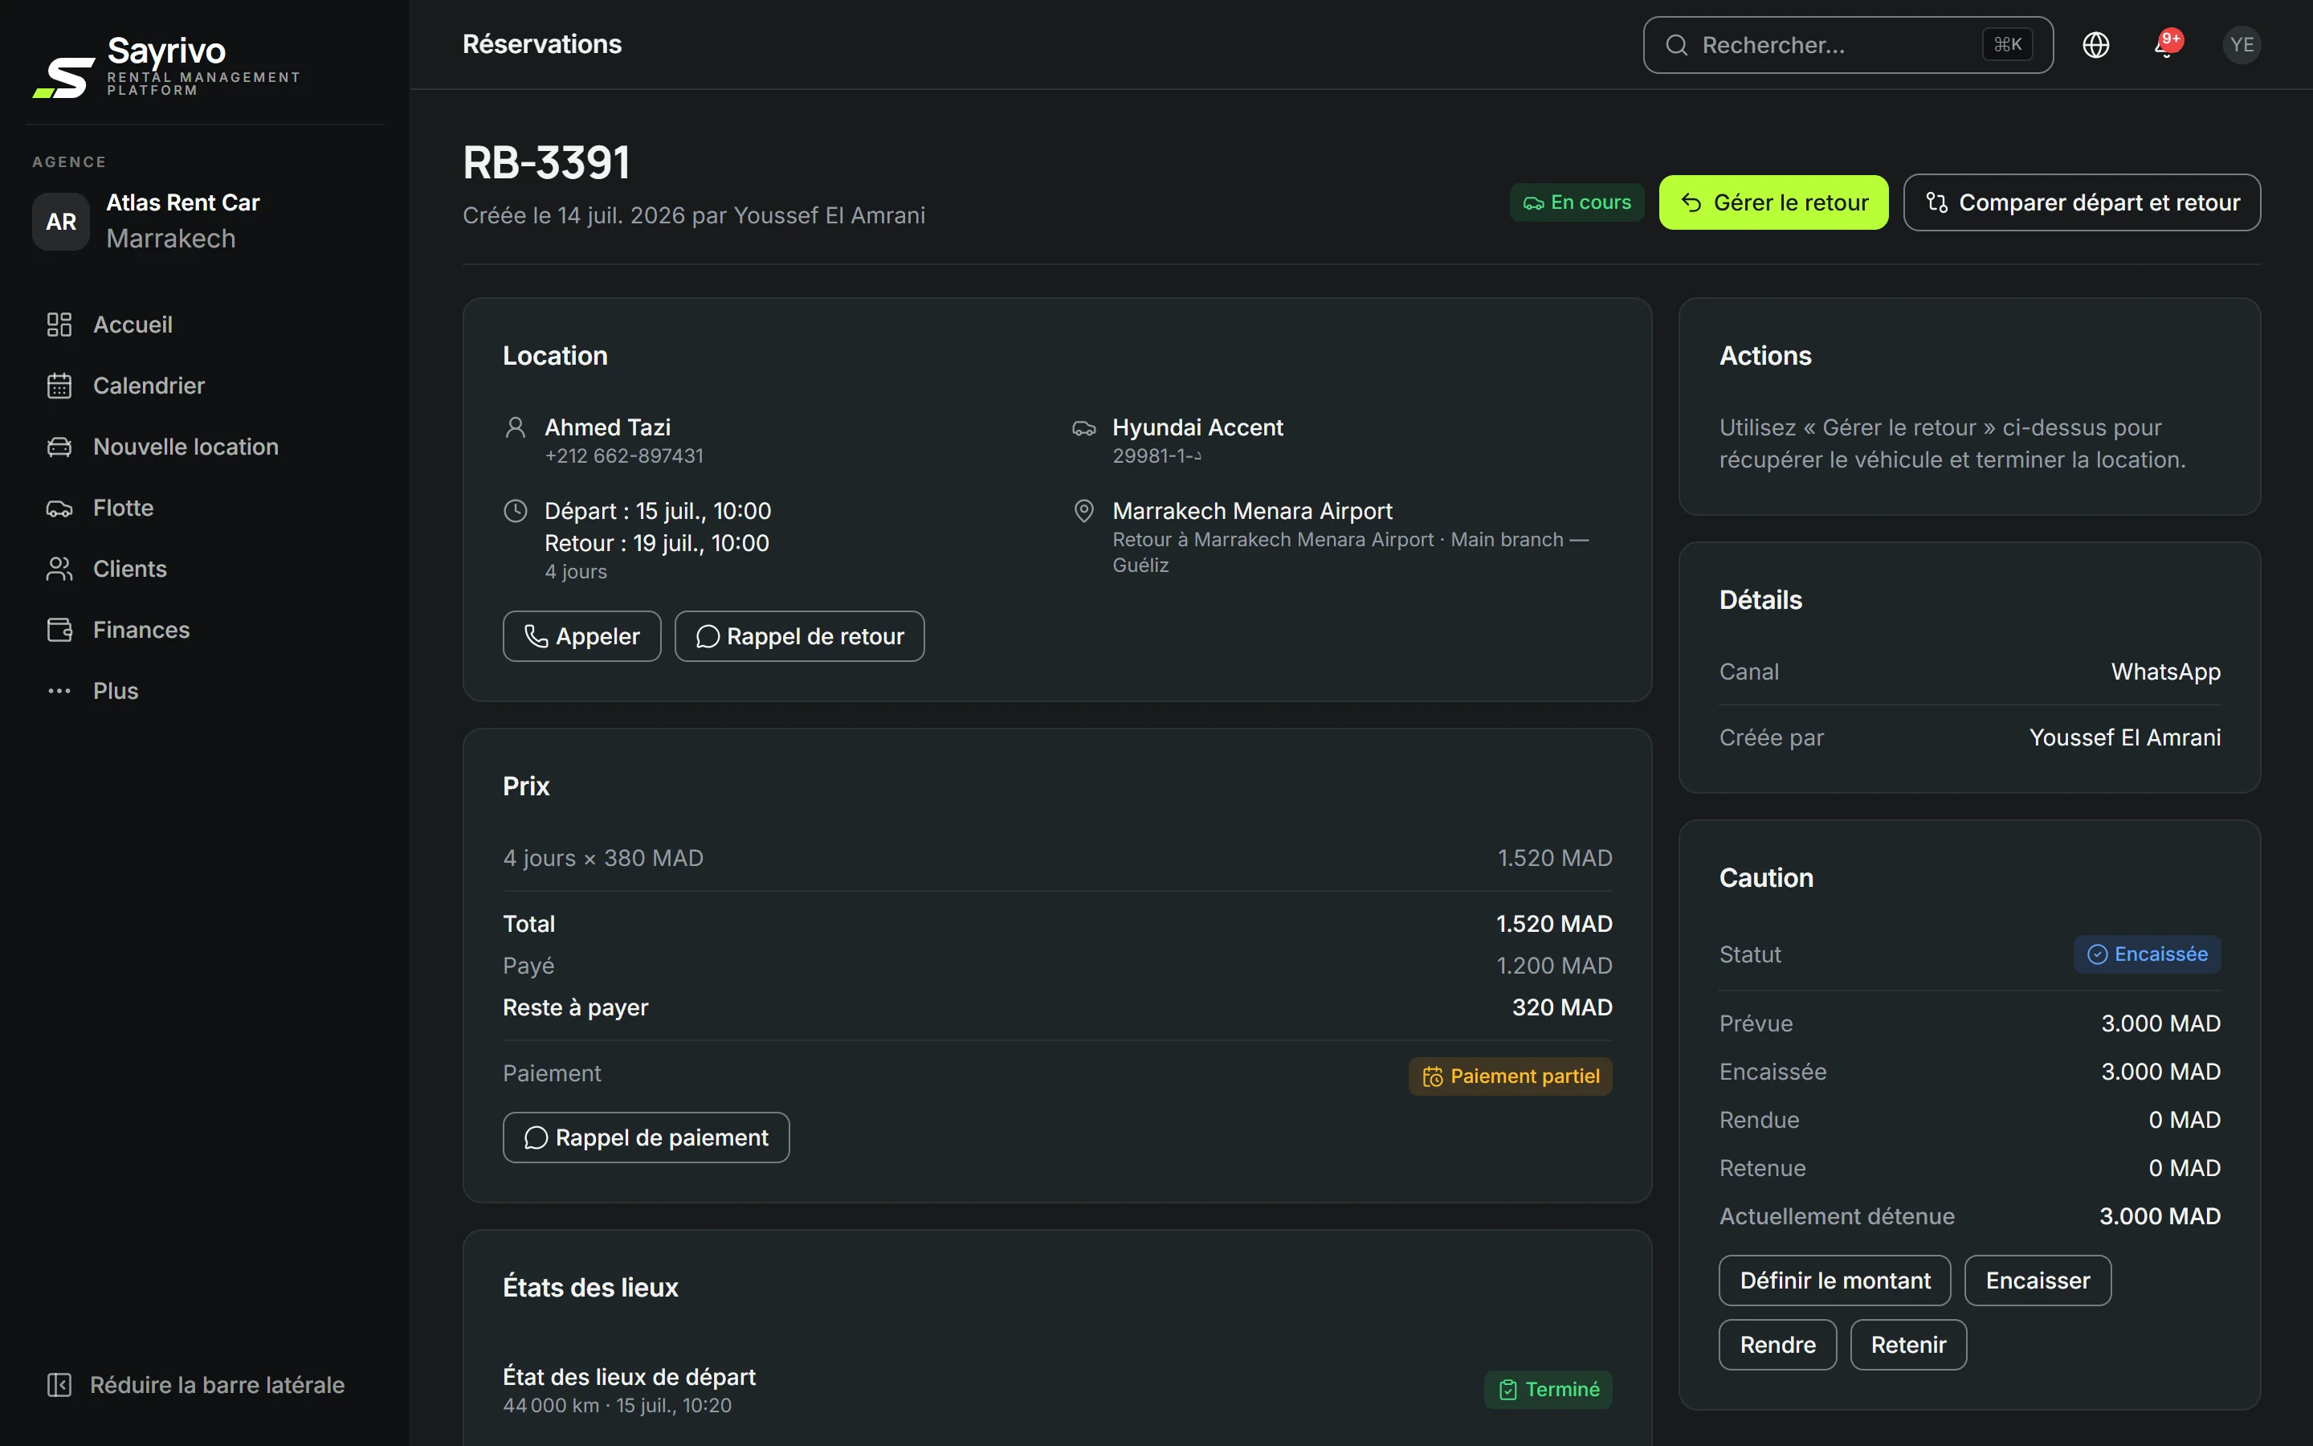Viewport: 2313px width, 1446px height.
Task: Click Gérer le retour button
Action: (1773, 202)
